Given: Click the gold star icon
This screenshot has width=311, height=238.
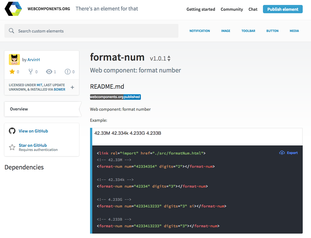Looking at the screenshot, I should click(x=12, y=72).
